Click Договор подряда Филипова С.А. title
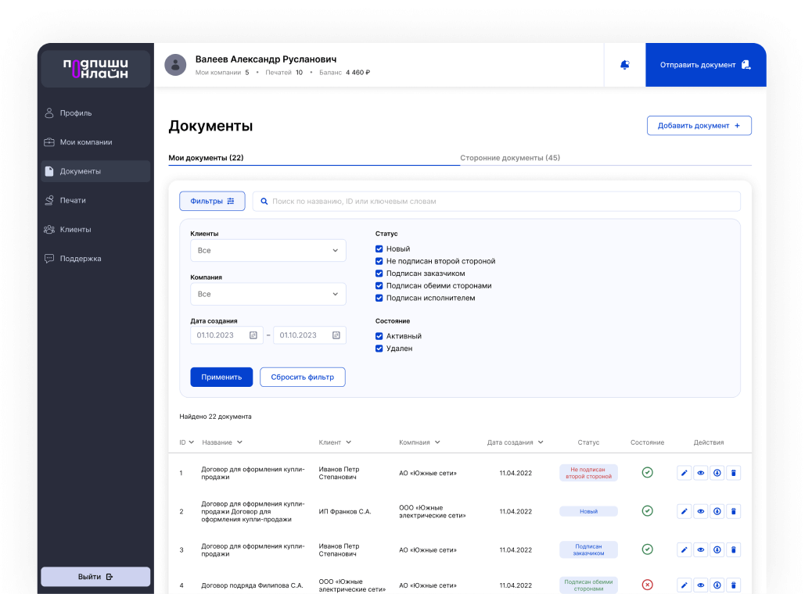This screenshot has width=812, height=594. [x=252, y=585]
